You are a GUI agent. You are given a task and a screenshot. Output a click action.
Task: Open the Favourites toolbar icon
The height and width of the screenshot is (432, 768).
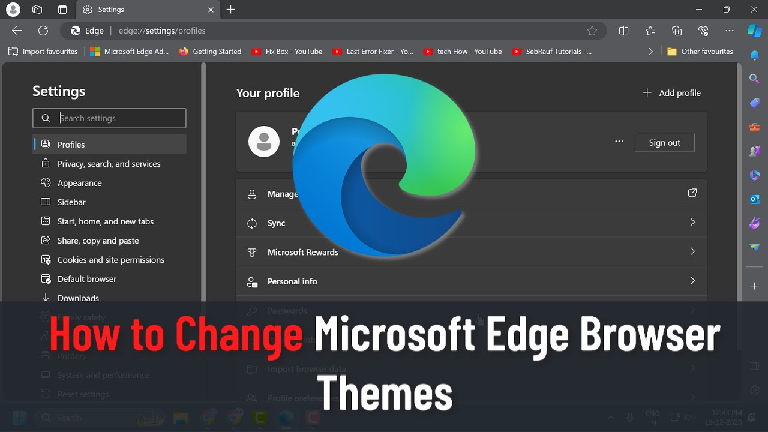[650, 31]
